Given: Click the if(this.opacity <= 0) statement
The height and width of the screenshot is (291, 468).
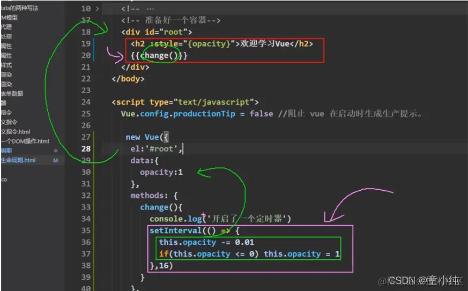Looking at the screenshot, I should [249, 253].
